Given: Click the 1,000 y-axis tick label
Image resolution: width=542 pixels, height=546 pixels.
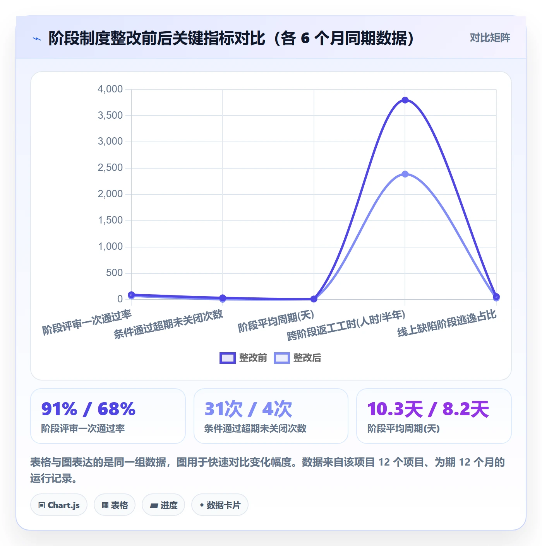Looking at the screenshot, I should [x=110, y=246].
